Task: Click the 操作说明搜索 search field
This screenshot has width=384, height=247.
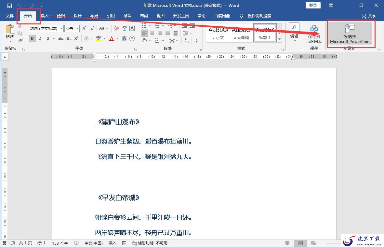Action: [259, 16]
